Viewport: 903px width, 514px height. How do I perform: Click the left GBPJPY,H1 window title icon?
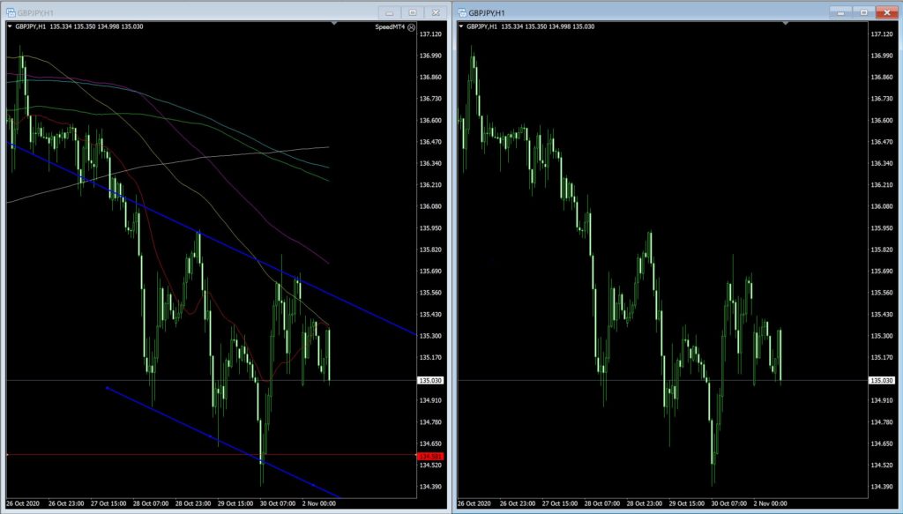(10, 11)
